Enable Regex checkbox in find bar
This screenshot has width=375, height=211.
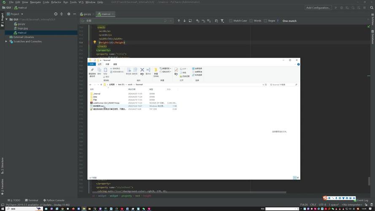click(x=265, y=21)
